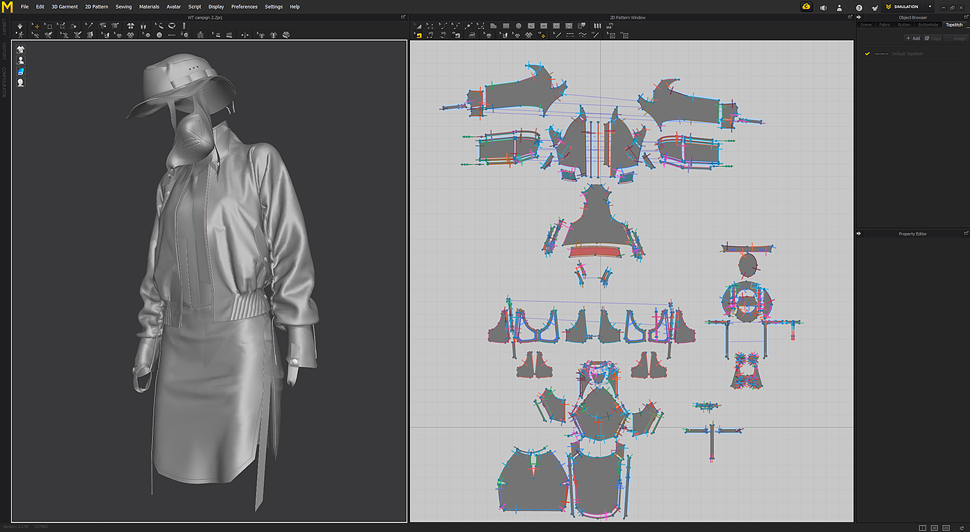The image size is (970, 532).
Task: Click the Simulate down-arrow icon in 3D toolbar
Action: click(20, 26)
